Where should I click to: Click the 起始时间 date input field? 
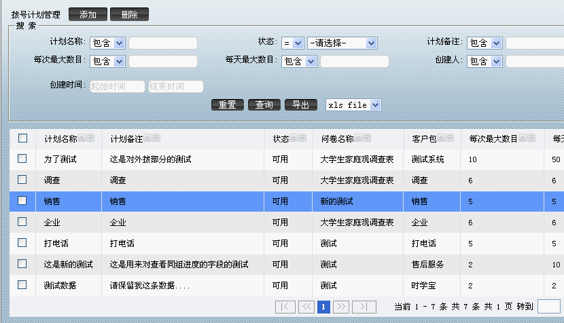click(x=117, y=86)
